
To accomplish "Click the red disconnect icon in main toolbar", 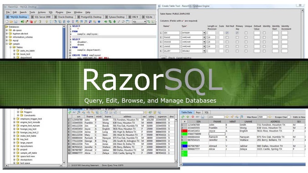I will pyautogui.click(x=31, y=22).
